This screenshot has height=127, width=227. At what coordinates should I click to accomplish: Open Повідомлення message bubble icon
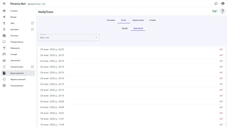pos(4,42)
